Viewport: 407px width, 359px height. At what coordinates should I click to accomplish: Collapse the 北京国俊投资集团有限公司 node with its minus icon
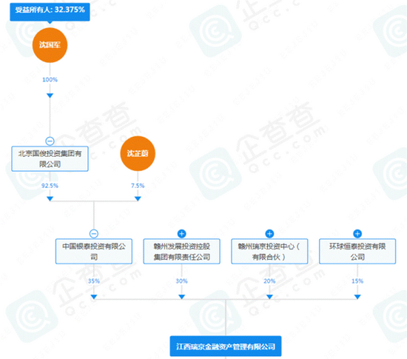click(50, 141)
